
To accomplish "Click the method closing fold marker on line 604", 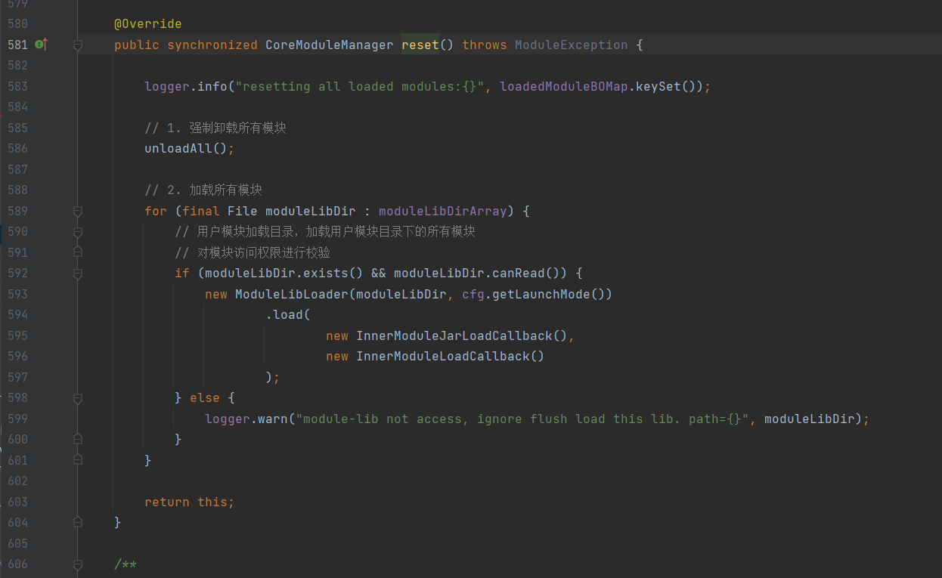I will point(77,522).
